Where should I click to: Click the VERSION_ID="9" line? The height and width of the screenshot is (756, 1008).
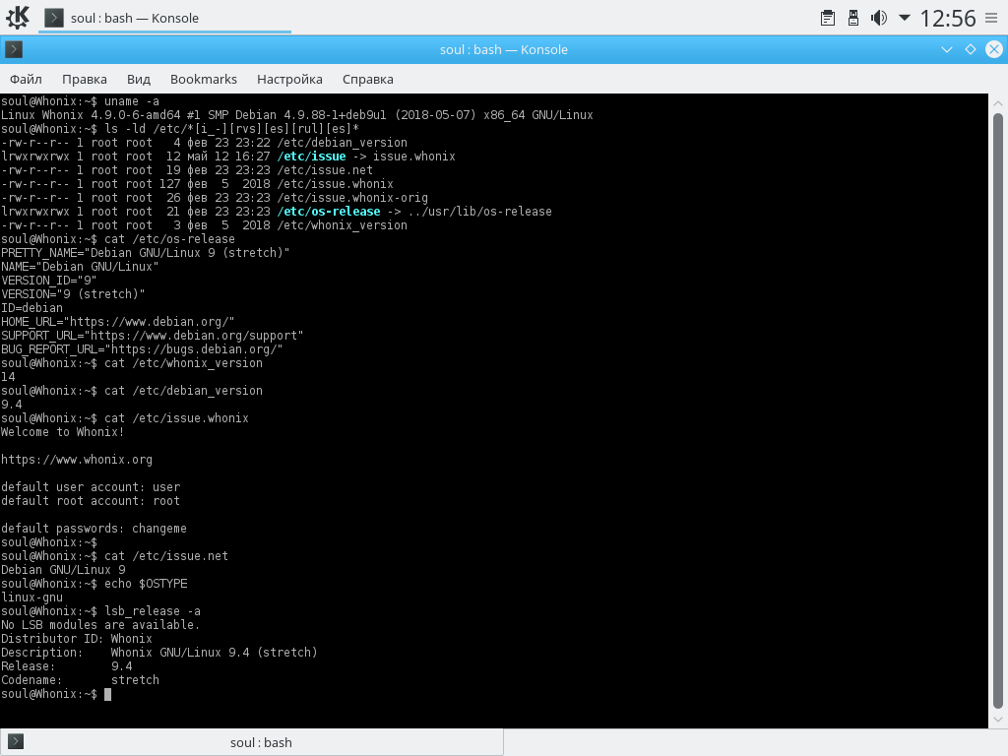click(49, 281)
